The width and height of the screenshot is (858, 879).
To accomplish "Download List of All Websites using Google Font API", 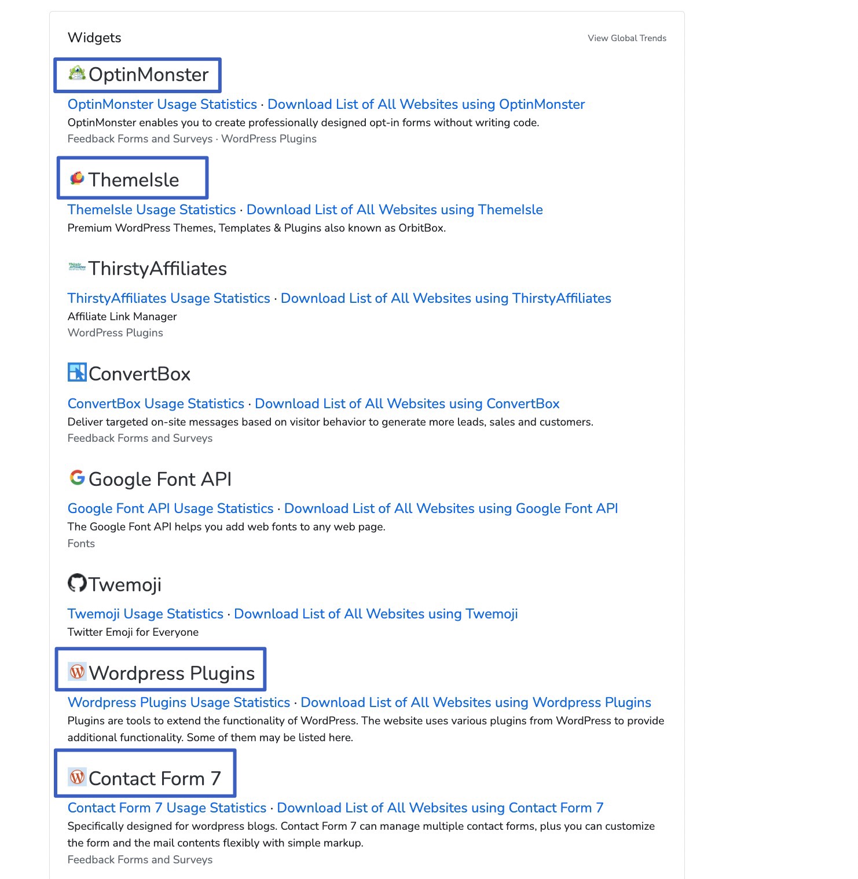I will [451, 508].
